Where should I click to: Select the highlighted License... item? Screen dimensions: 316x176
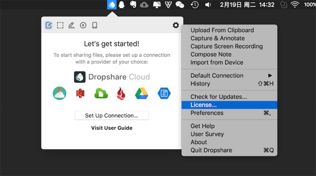(229, 105)
